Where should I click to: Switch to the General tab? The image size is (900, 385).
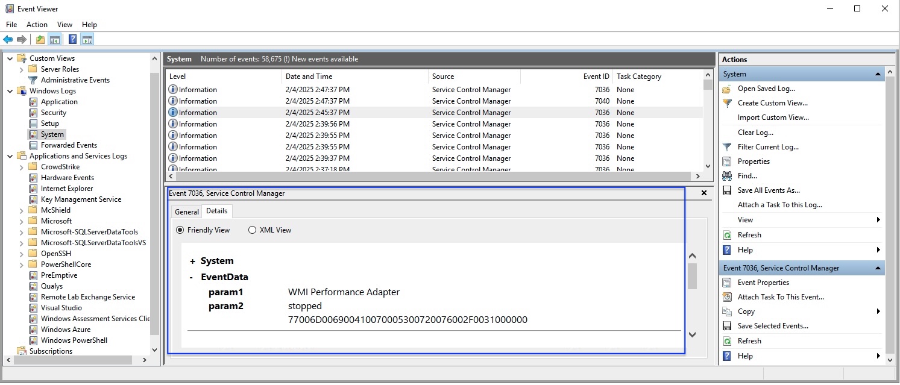coord(187,212)
